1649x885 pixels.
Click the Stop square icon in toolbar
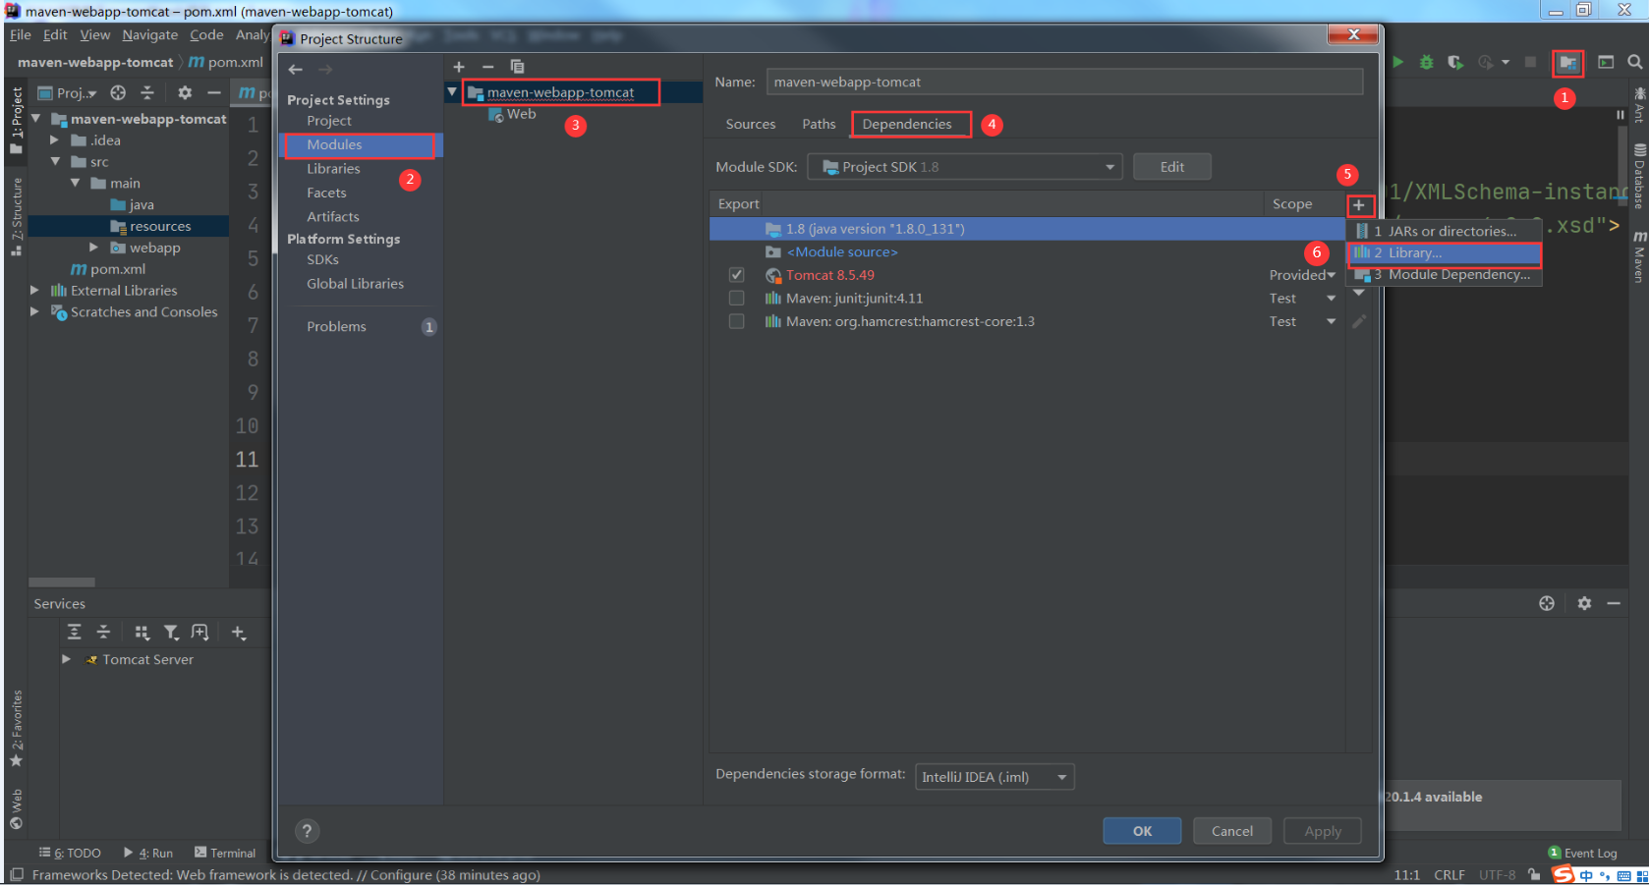coord(1530,62)
